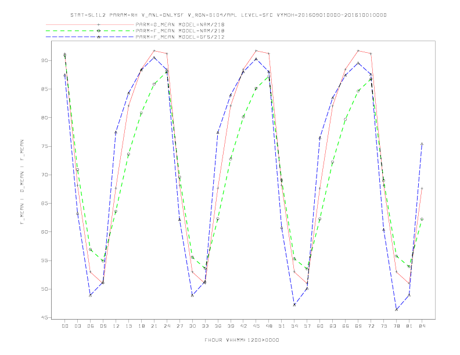Click the x-axis forecast hour label 27

tap(179, 326)
